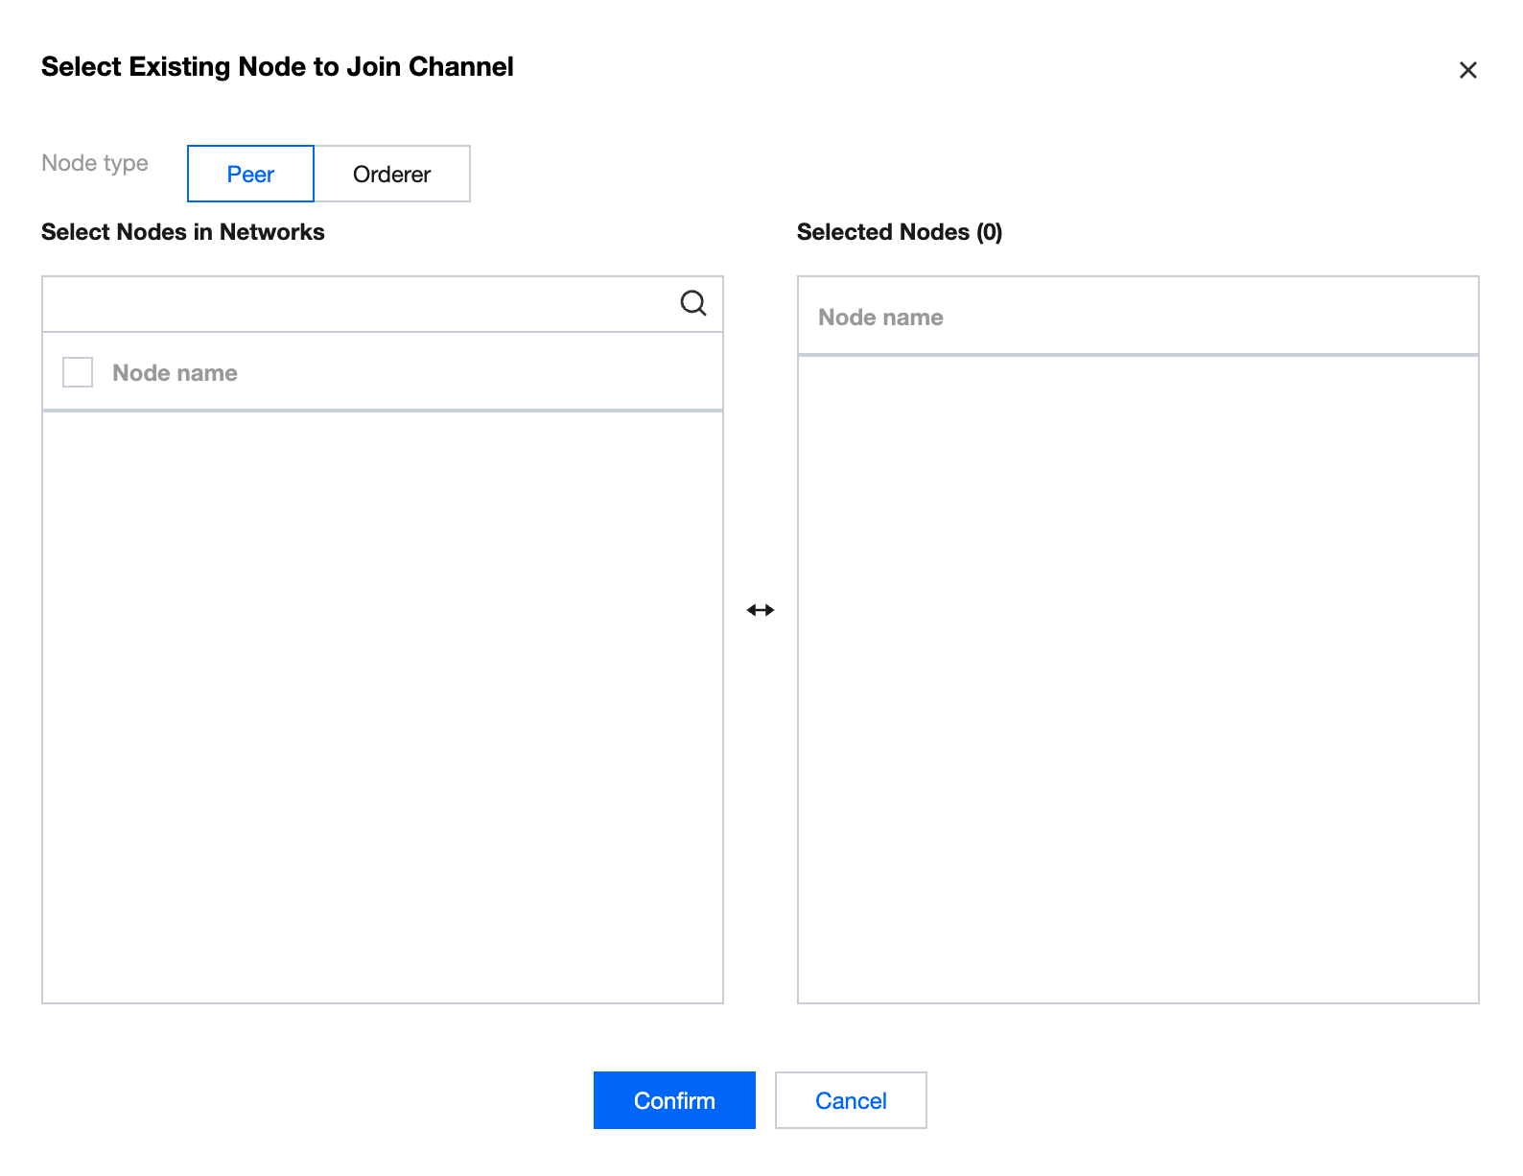The width and height of the screenshot is (1523, 1176).
Task: Click the Node type label
Action: (95, 163)
